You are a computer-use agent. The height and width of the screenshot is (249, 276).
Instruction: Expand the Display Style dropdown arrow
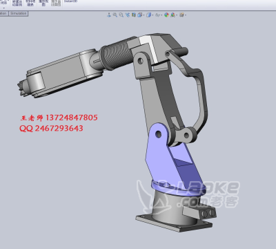coord(152,15)
